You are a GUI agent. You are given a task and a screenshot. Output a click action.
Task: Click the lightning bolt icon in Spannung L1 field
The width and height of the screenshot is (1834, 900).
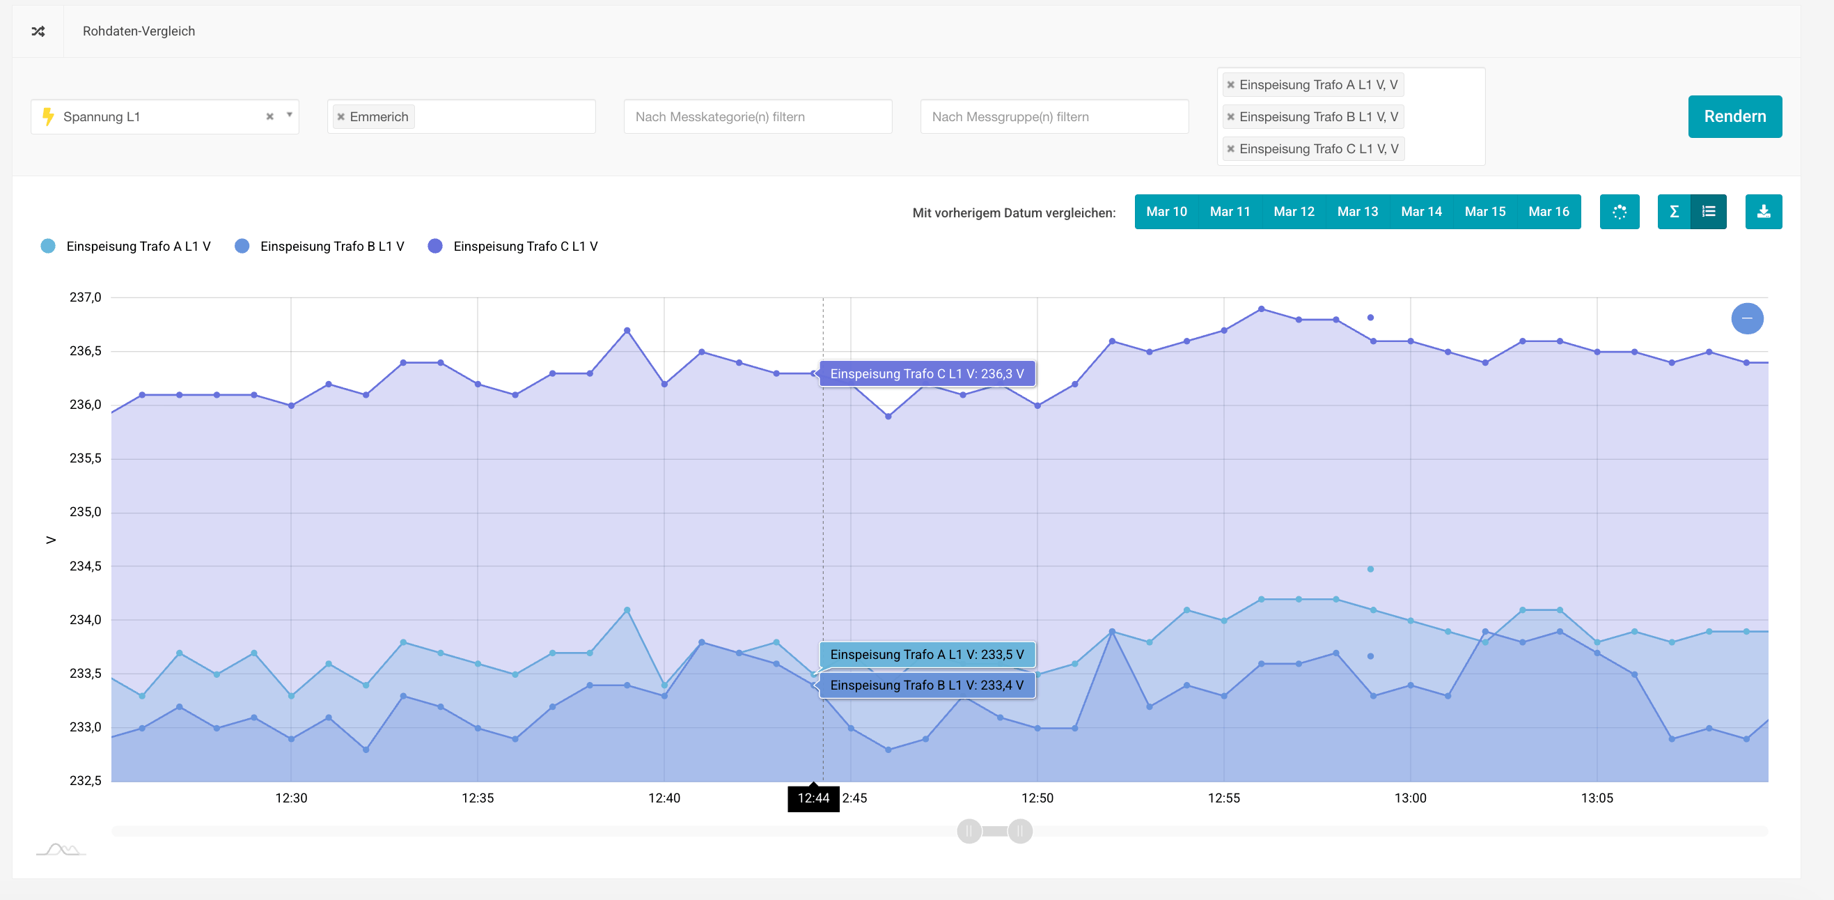coord(49,116)
